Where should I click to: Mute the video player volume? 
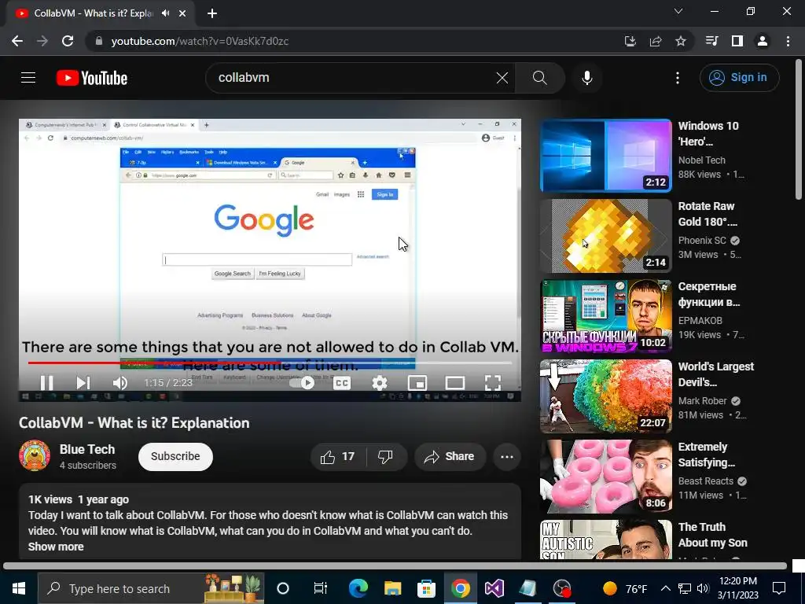pyautogui.click(x=120, y=383)
